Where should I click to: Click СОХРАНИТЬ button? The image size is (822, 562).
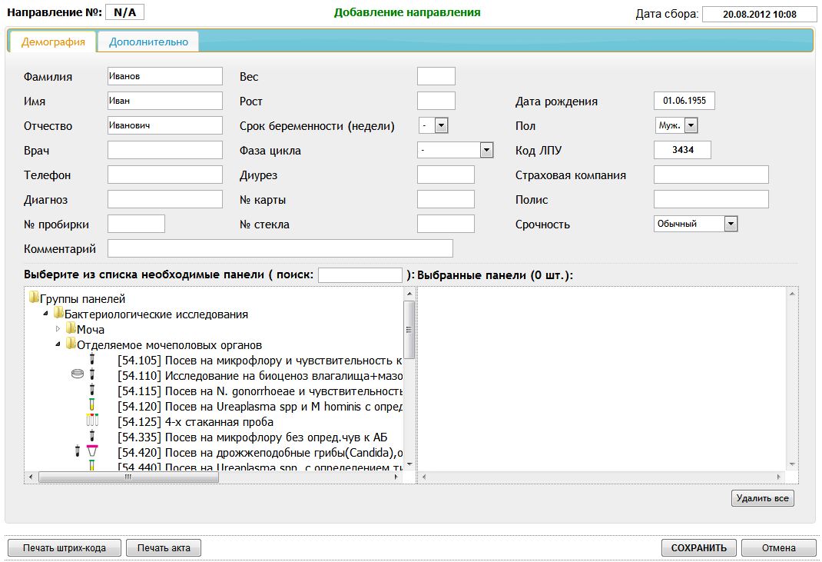coord(699,548)
